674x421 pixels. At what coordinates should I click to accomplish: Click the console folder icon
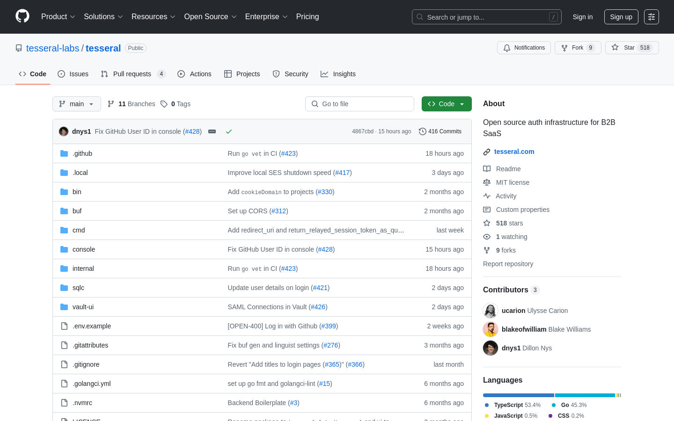click(64, 249)
